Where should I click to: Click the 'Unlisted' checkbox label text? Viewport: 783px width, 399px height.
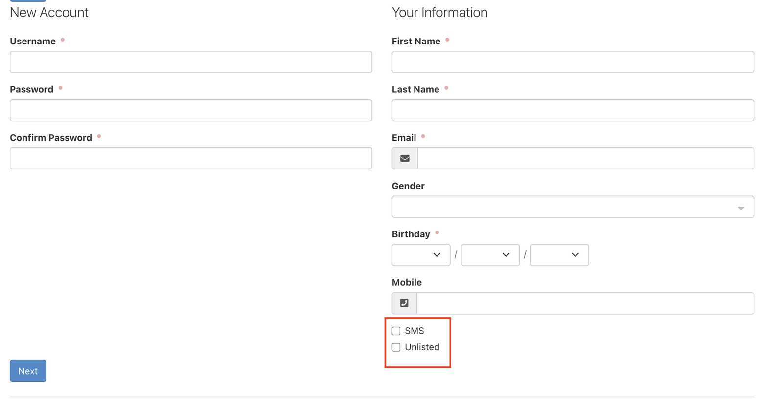coord(422,347)
